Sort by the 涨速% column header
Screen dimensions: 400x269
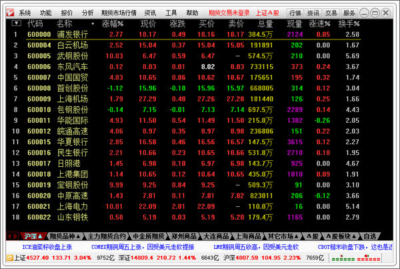point(319,24)
